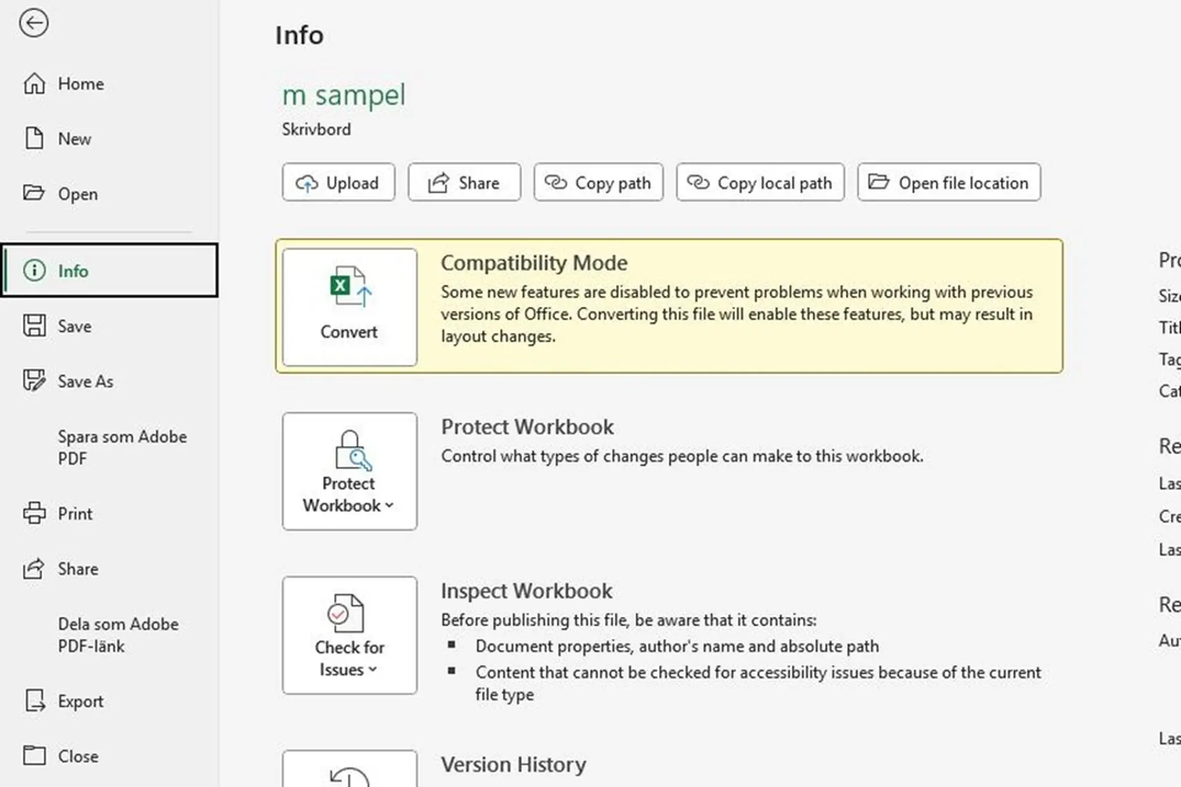Convert the file from Compatibility Mode
The height and width of the screenshot is (787, 1181).
click(349, 307)
